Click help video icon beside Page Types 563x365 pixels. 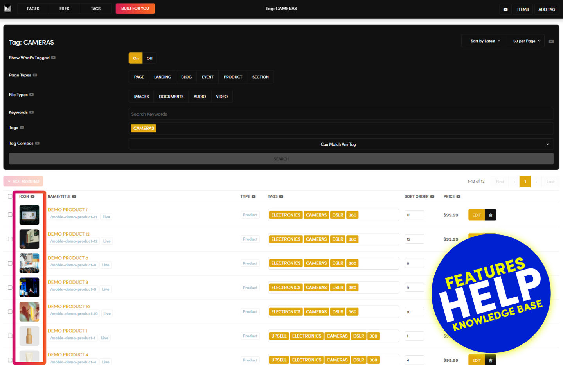[x=35, y=75]
